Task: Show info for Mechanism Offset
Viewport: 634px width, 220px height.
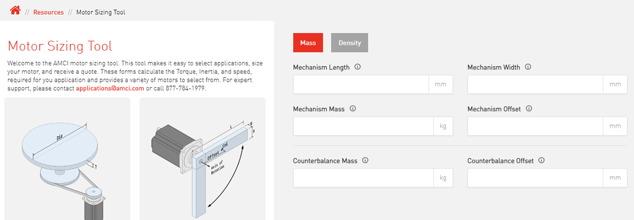Action: pos(529,109)
